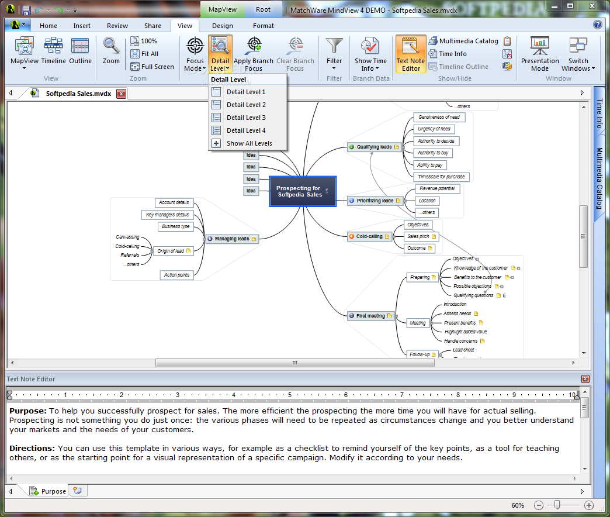610x517 pixels.
Task: Open the Redo history dropdown arrow
Action: [x=68, y=11]
